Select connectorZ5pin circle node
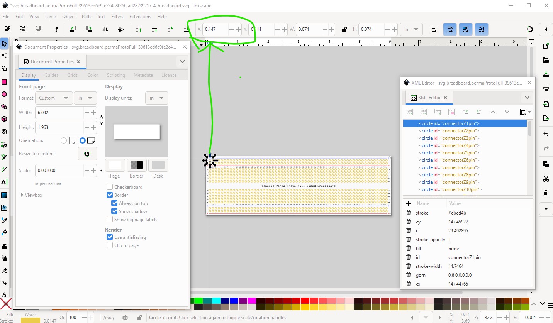The image size is (553, 323). [x=465, y=153]
